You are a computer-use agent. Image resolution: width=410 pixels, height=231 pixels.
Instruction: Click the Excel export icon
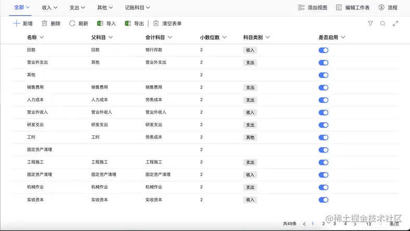128,23
